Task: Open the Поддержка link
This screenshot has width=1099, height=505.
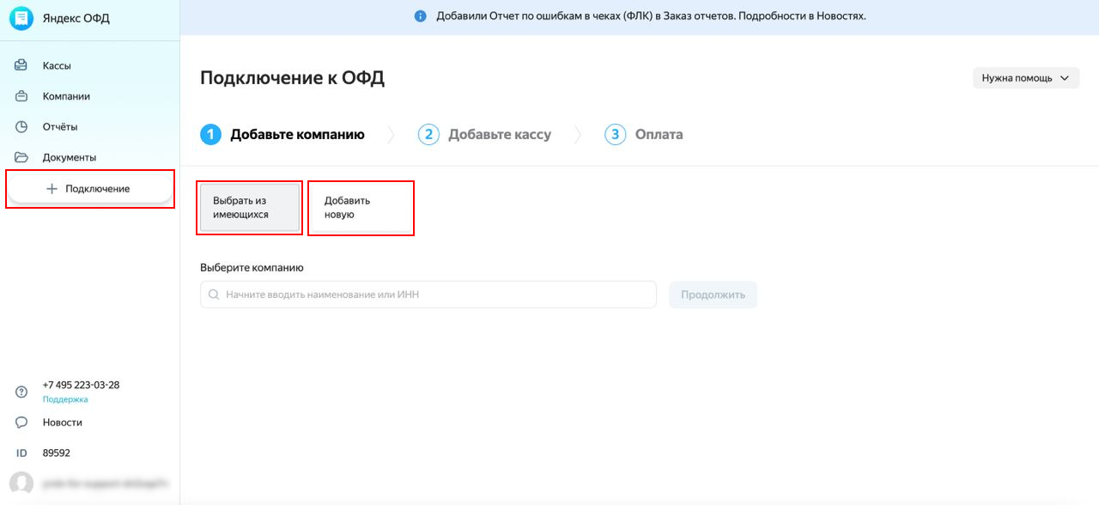Action: [x=65, y=399]
